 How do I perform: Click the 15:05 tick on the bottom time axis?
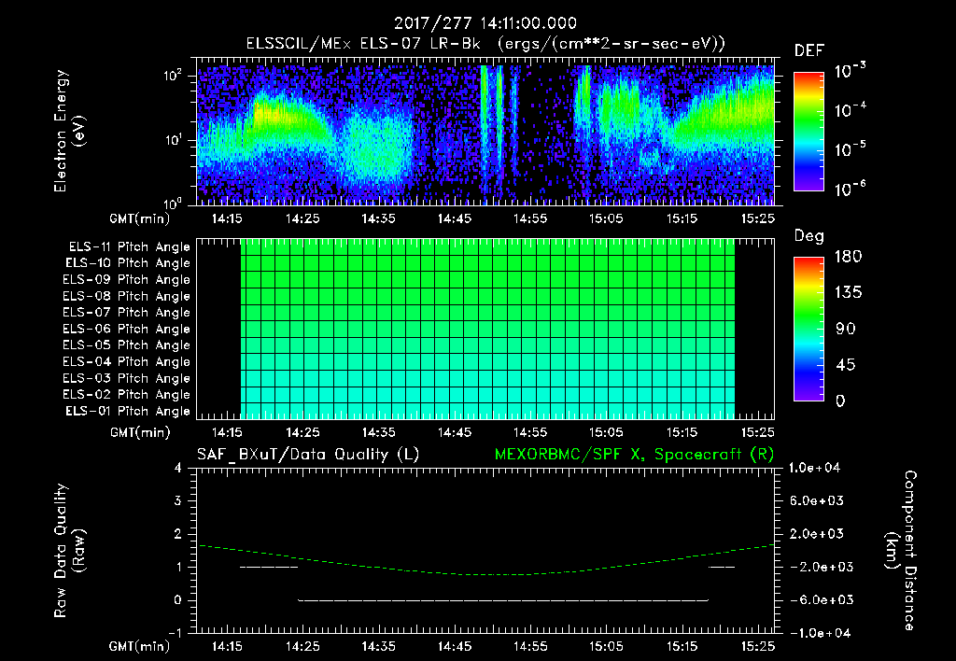click(606, 646)
